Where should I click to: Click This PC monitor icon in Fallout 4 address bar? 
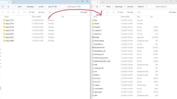tap(97, 7)
